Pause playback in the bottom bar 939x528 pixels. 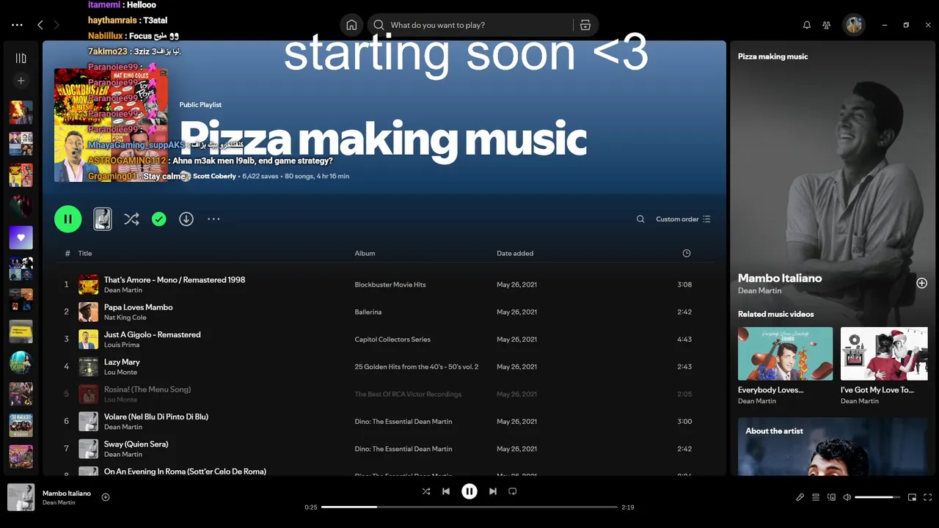coord(469,491)
